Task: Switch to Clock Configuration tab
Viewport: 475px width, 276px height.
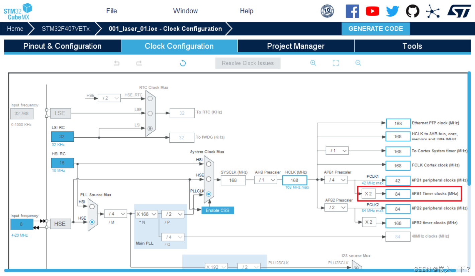Action: click(179, 46)
